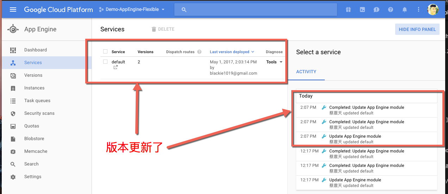
Task: Click the Hide Info Panel button
Action: (417, 29)
